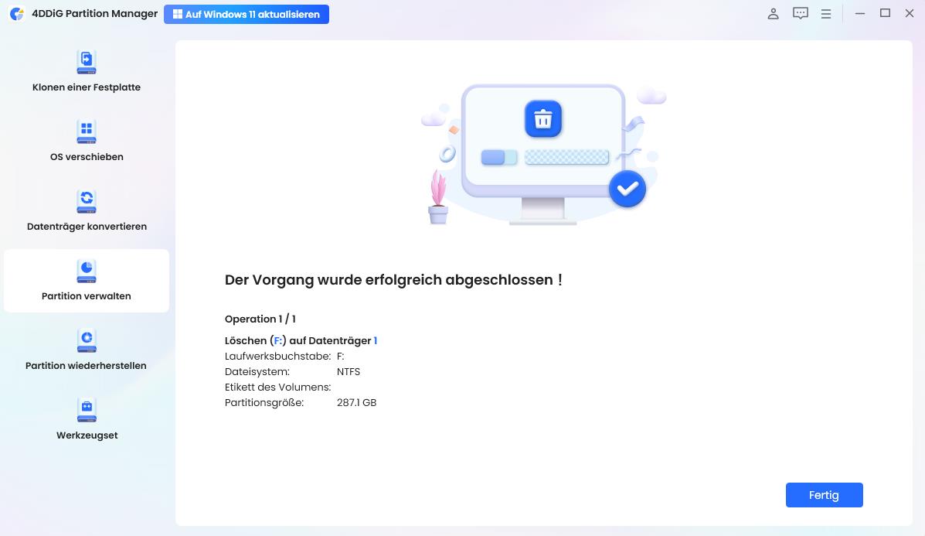Open the Werkzeugset section
925x536 pixels.
(86, 419)
